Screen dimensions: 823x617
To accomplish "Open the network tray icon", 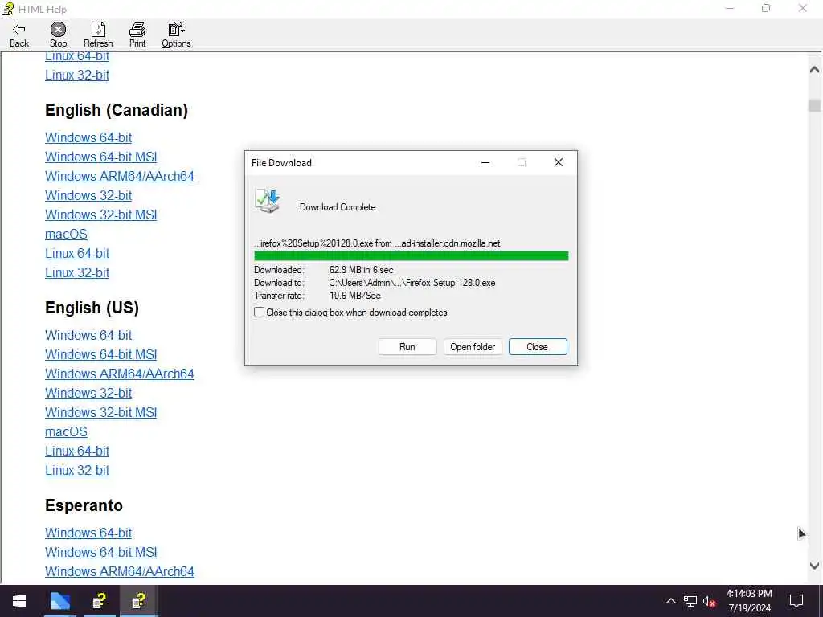I will click(690, 601).
